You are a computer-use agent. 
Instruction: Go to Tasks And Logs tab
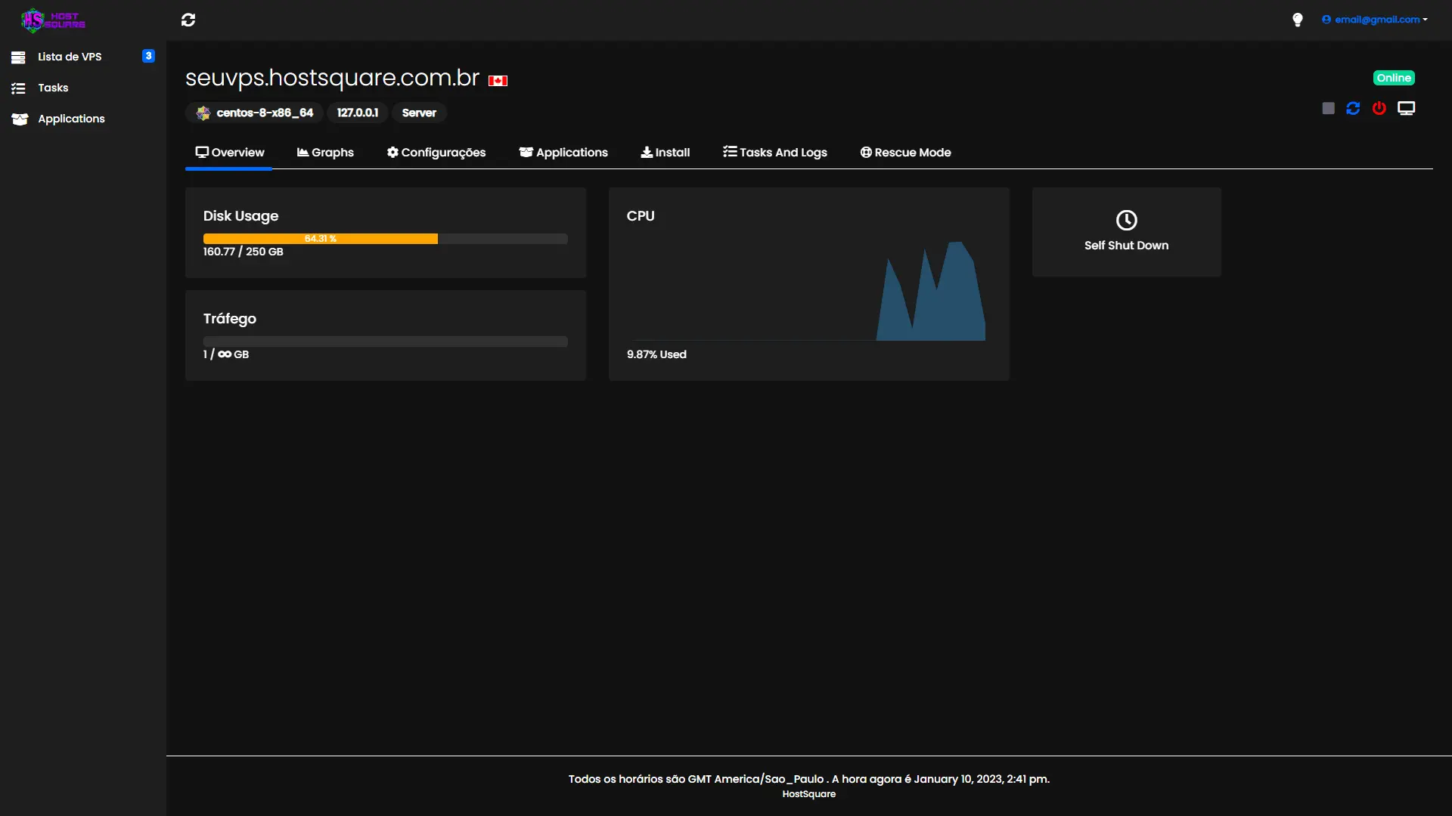(775, 152)
